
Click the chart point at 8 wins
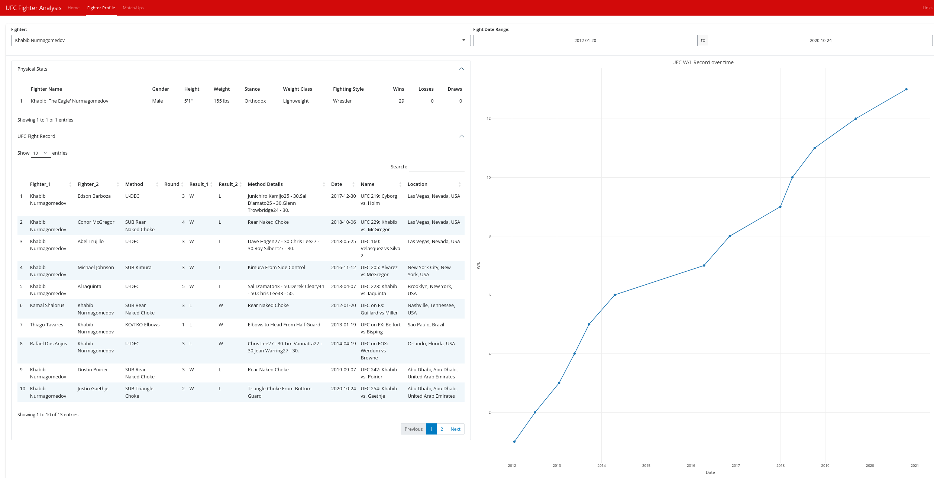click(x=730, y=236)
